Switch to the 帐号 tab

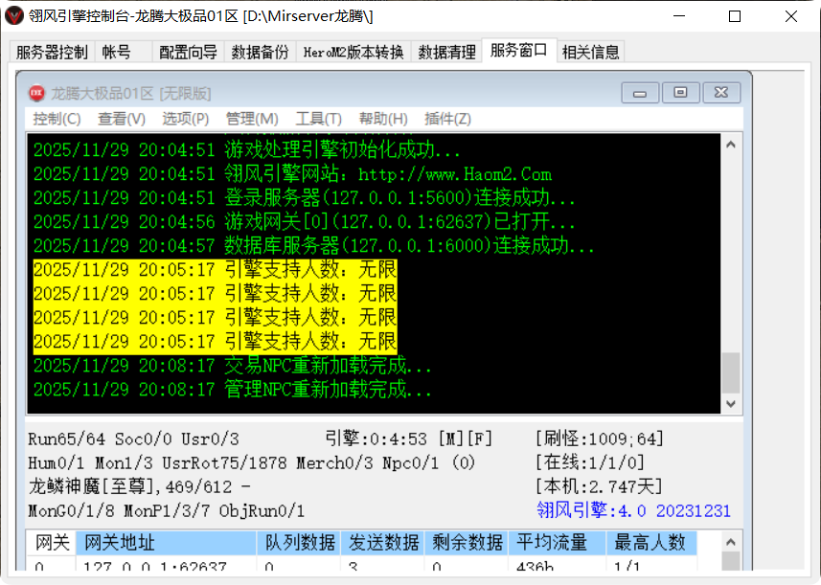click(x=115, y=53)
